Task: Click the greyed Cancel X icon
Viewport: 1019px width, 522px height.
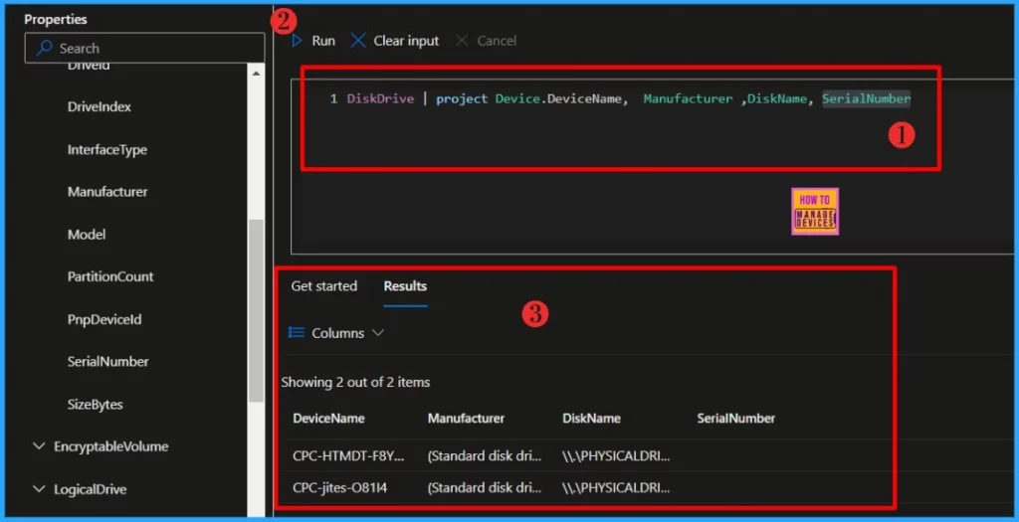Action: point(462,41)
